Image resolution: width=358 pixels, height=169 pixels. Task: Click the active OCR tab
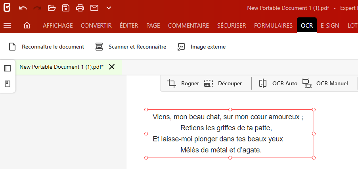[307, 25]
